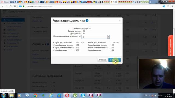Reload the current page
This screenshot has height=98, width=175.
click(x=11, y=7)
